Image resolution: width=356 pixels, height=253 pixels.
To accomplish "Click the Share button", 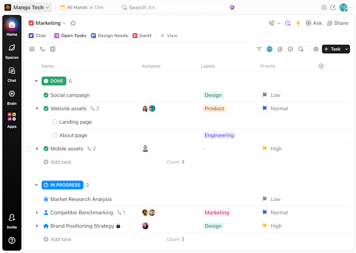I will (x=338, y=23).
